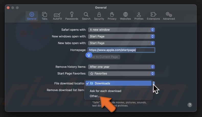Expand the Safari opens with dropdown
The height and width of the screenshot is (117, 202).
[121, 30]
